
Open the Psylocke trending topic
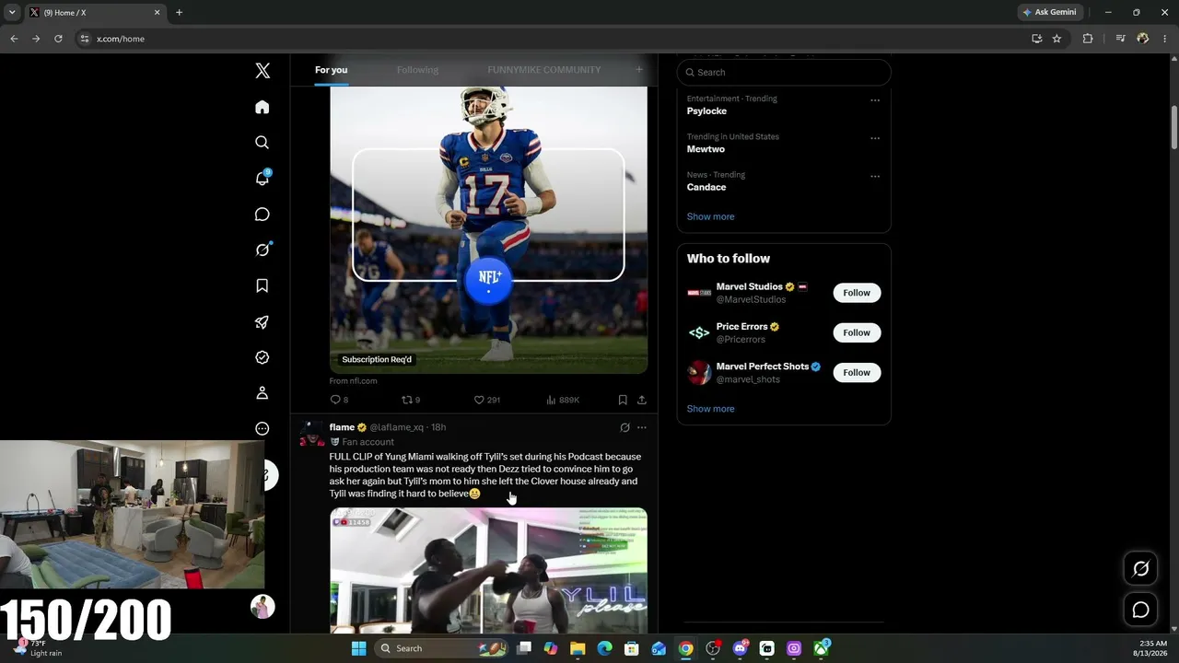706,111
